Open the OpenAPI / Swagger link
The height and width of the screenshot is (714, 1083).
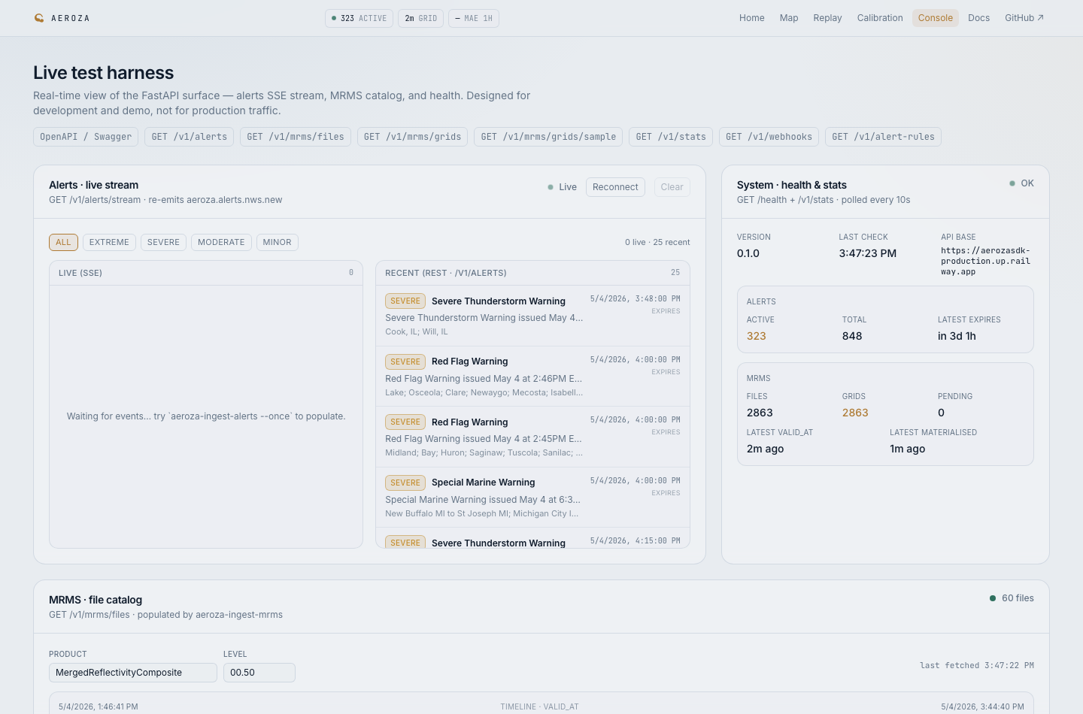click(86, 137)
